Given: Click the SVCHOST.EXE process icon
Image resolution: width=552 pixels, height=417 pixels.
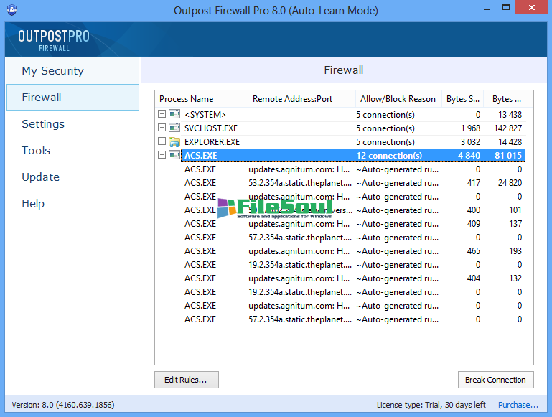Looking at the screenshot, I should 174,128.
